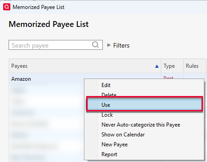Choose Use from the context menu
The image size is (207, 162).
pyautogui.click(x=145, y=105)
